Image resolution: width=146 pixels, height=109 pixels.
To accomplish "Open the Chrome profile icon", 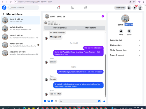I will coord(139,2).
